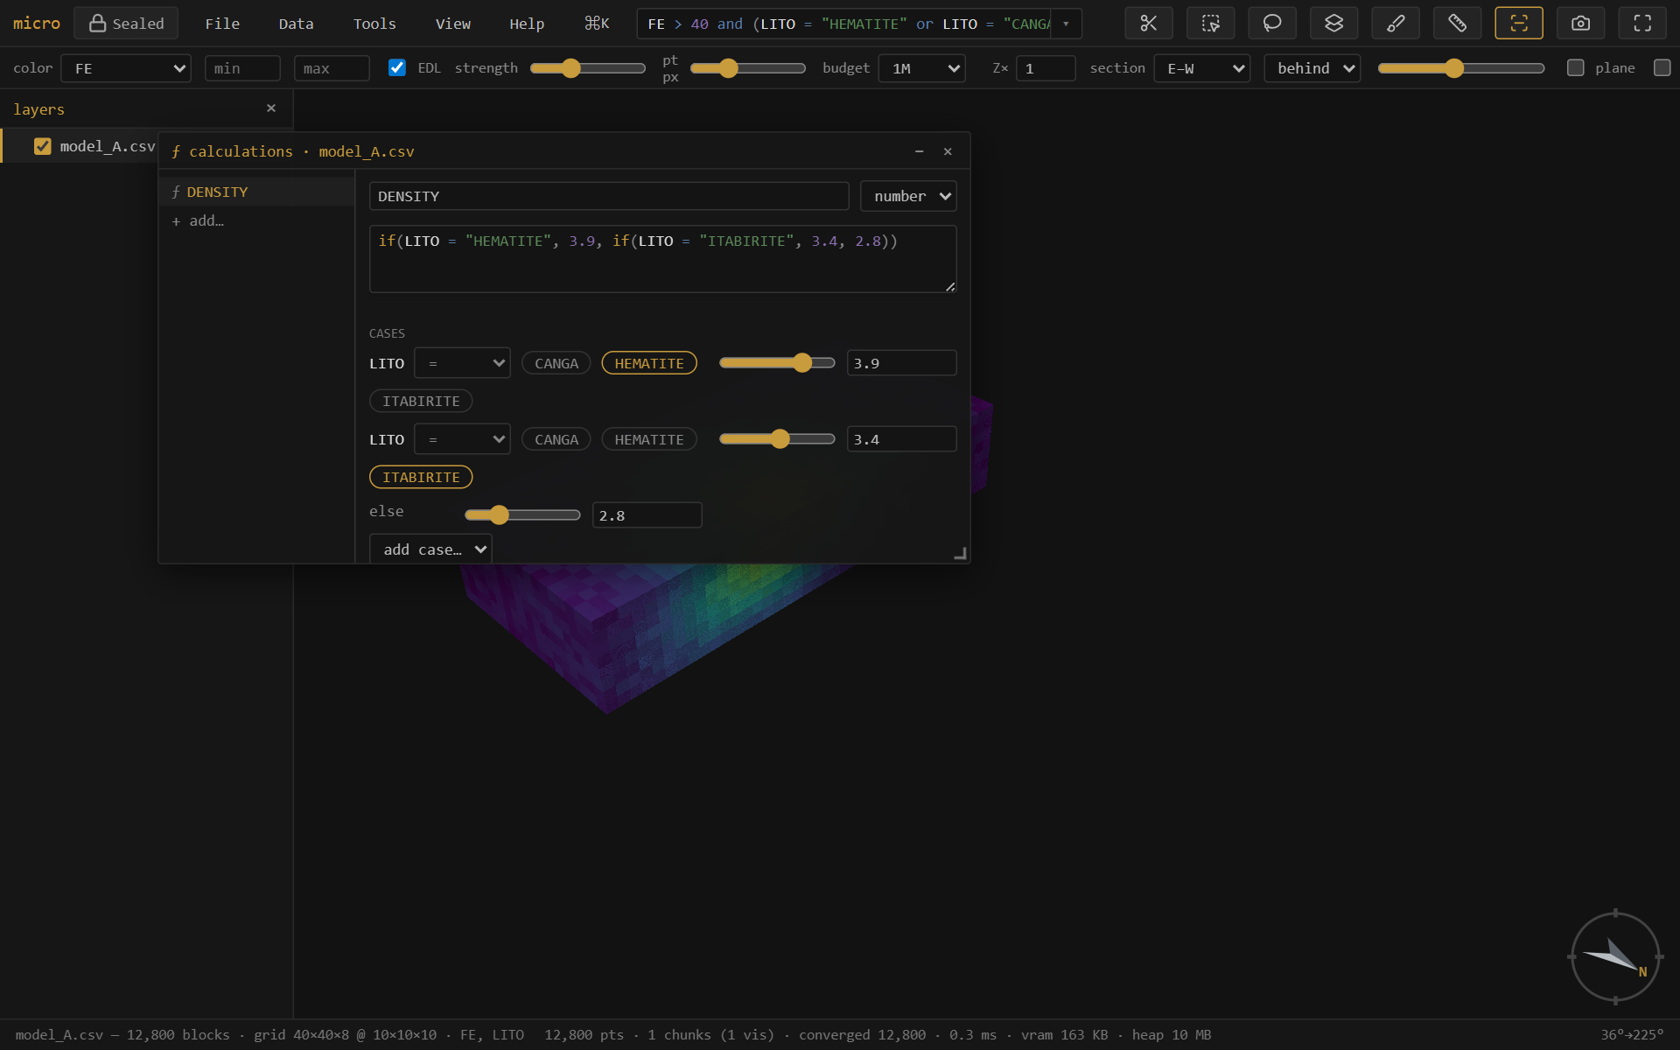This screenshot has height=1050, width=1680.
Task: Minimize the calculations dialog
Action: point(919,151)
